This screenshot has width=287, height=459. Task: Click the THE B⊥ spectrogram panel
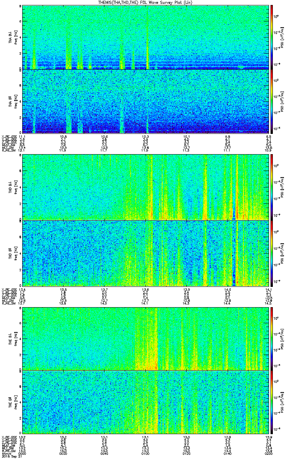(x=145, y=339)
